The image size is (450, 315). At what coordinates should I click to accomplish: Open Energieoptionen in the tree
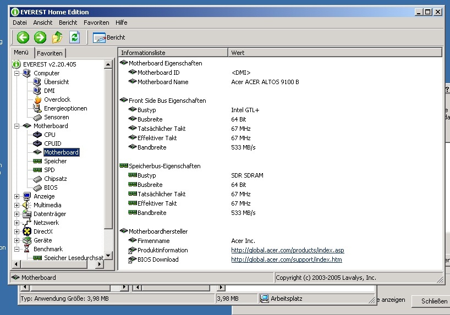[x=65, y=108]
